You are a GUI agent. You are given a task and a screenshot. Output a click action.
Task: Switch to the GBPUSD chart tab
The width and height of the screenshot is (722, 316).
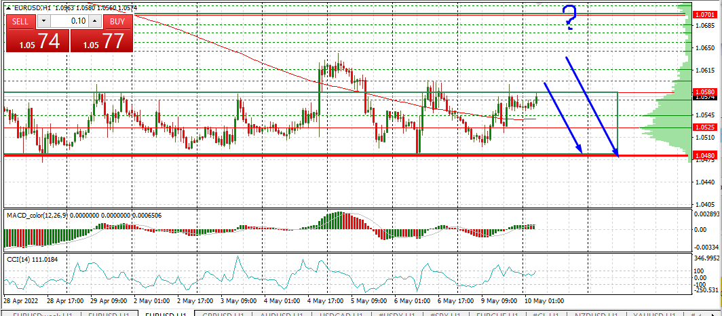tap(223, 314)
